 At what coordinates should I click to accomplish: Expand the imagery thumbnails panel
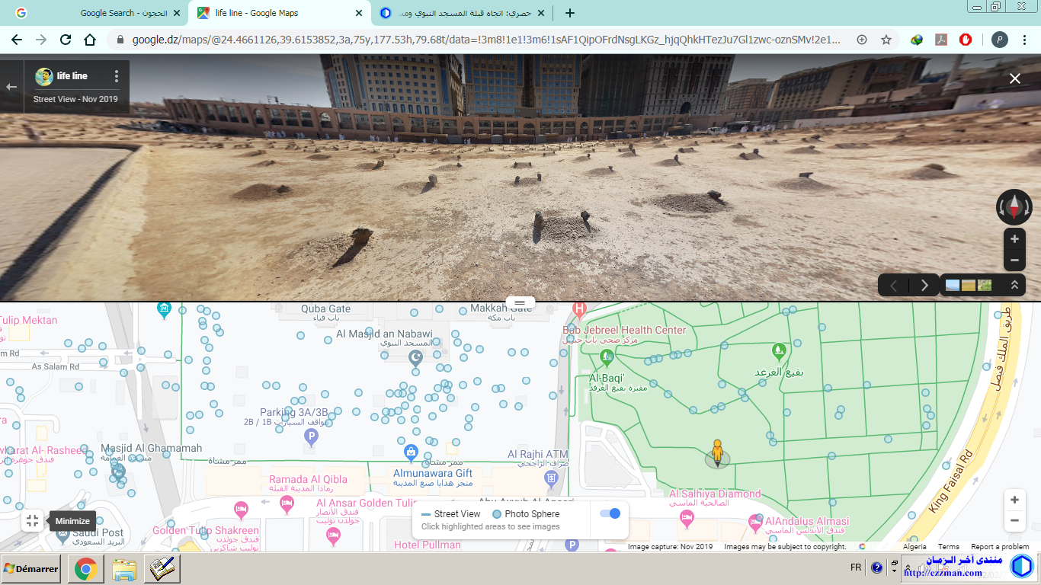(1014, 286)
